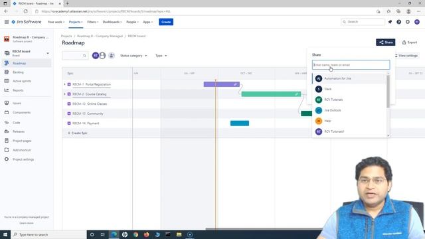Click the Enter name, team or email field
This screenshot has width=425, height=239.
[351, 65]
